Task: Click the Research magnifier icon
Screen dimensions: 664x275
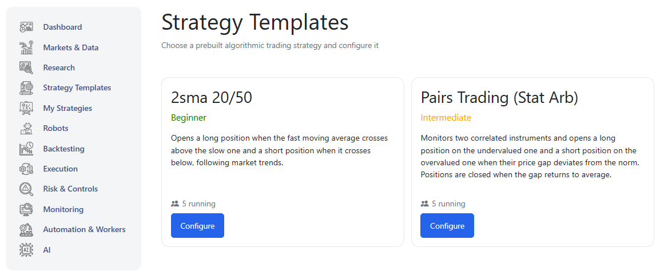Action: point(26,67)
